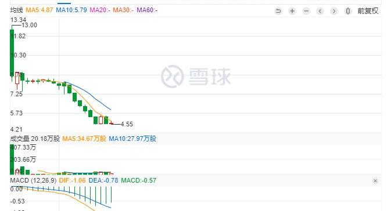Image resolution: width=391 pixels, height=211 pixels.
Task: Shift chart right with the right arrow
Action: [334, 11]
